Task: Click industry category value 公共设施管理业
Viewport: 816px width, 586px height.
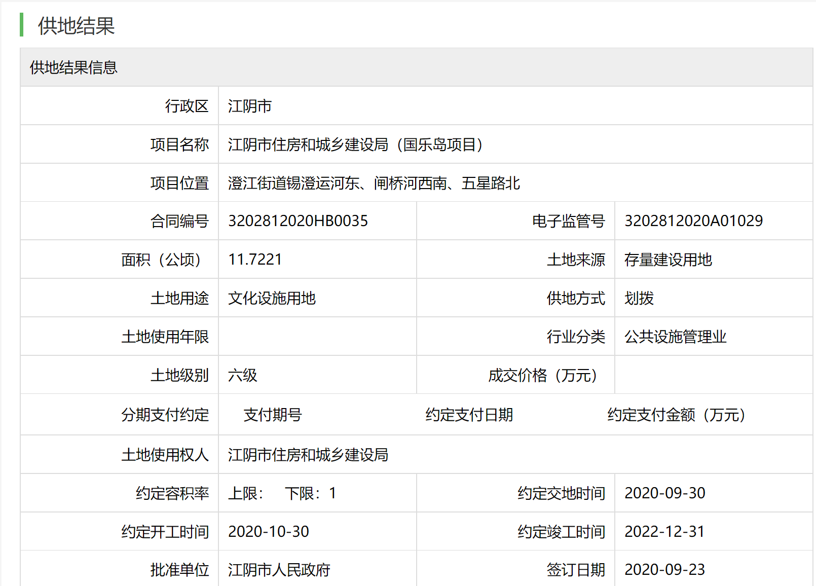Action: [x=675, y=337]
